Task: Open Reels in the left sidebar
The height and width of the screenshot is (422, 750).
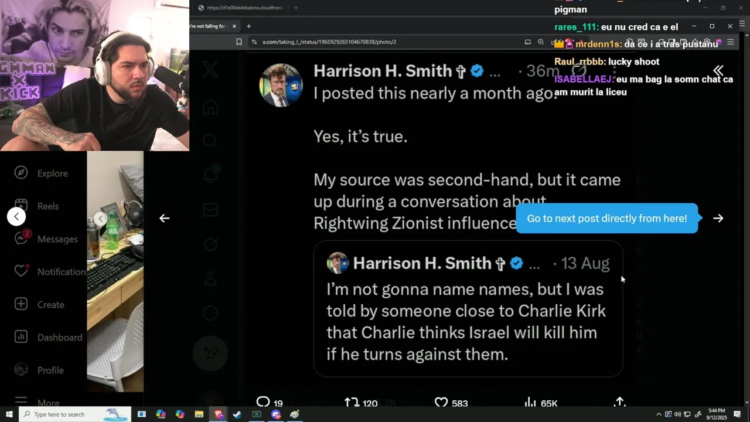Action: coord(36,206)
